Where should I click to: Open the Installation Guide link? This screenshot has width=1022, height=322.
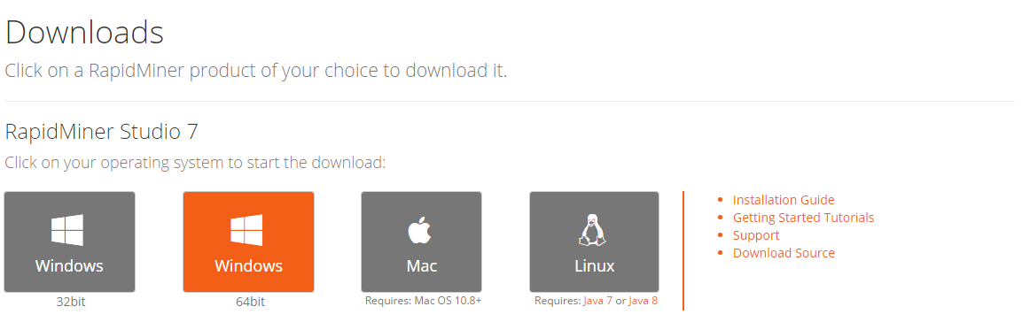click(784, 200)
